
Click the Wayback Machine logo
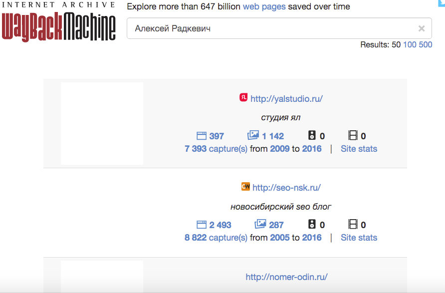point(58,22)
